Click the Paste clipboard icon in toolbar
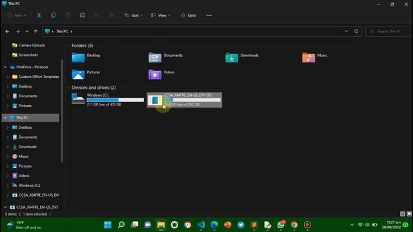 point(68,15)
